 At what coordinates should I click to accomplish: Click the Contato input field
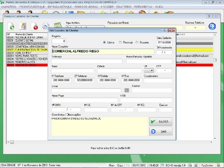point(152,90)
